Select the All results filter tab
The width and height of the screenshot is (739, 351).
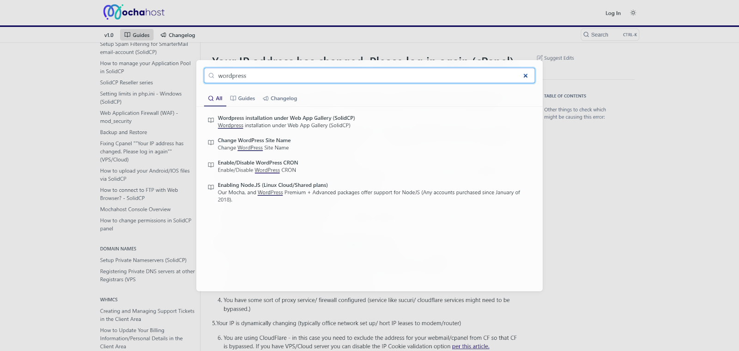point(215,99)
